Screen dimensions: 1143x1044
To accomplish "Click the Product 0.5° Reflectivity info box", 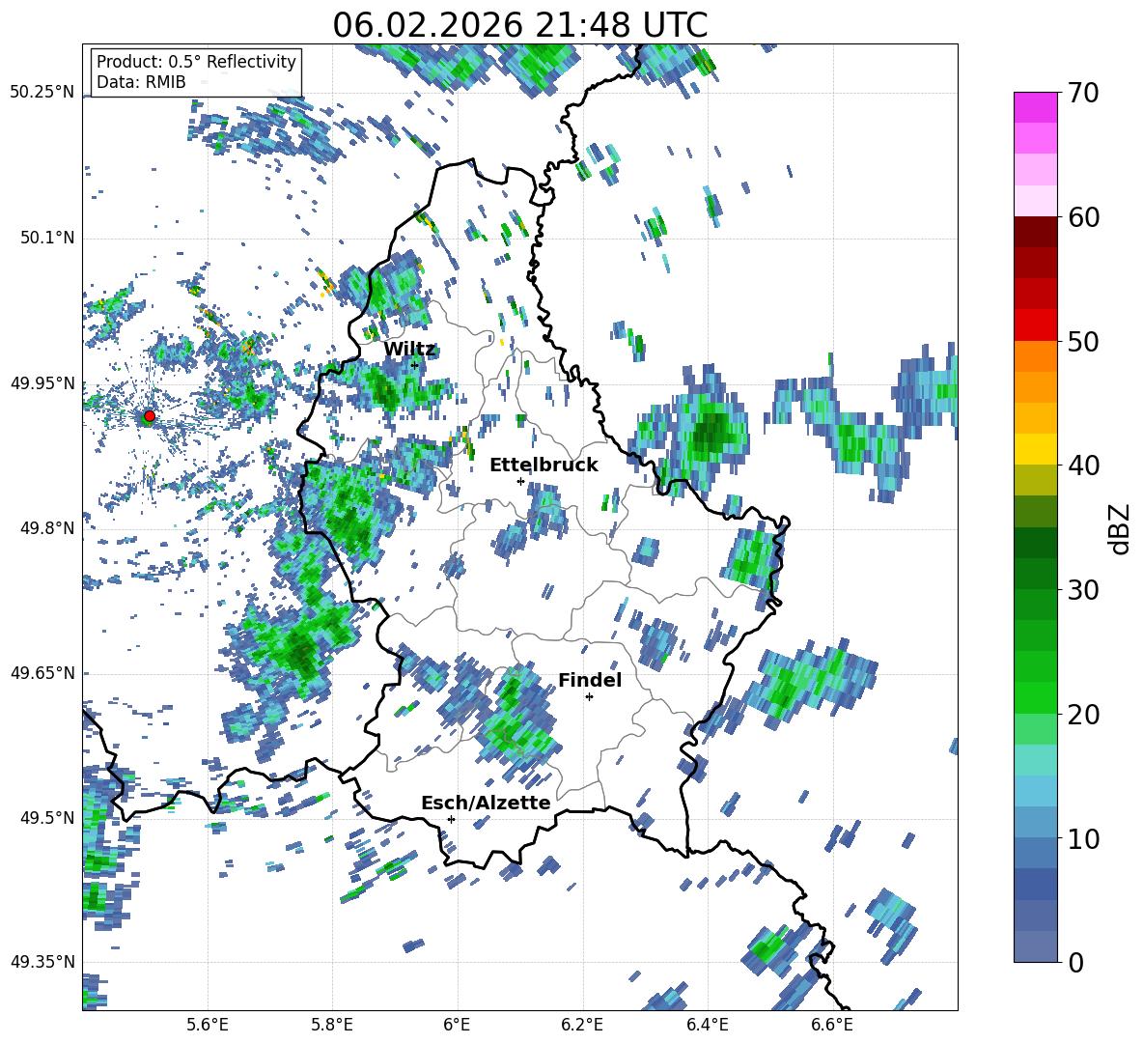I will 196,72.
